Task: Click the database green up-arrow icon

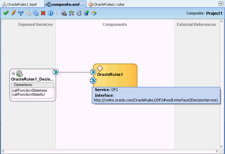Action: 86,13
